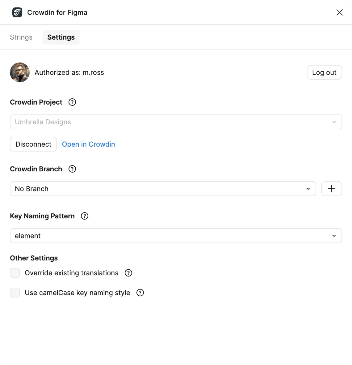This screenshot has width=352, height=365.
Task: View help for Override existing translations
Action: pyautogui.click(x=128, y=273)
